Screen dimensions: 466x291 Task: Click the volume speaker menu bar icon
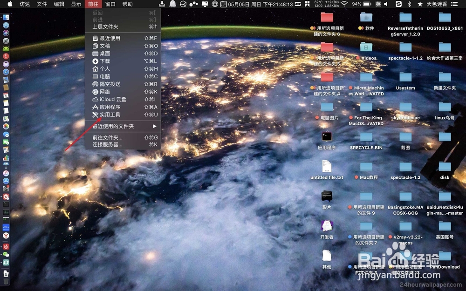click(386, 4)
